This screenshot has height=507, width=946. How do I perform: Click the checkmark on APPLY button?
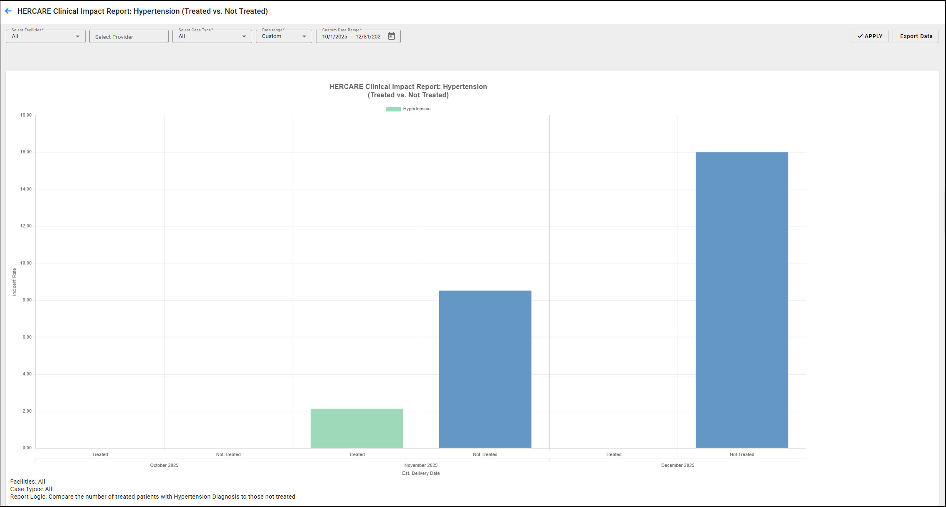point(860,36)
